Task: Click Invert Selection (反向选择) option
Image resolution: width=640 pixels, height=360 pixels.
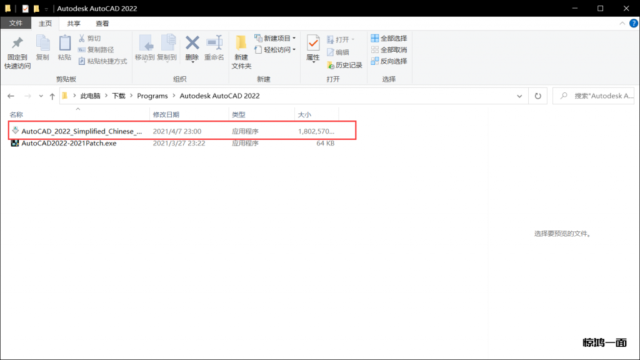Action: (389, 61)
